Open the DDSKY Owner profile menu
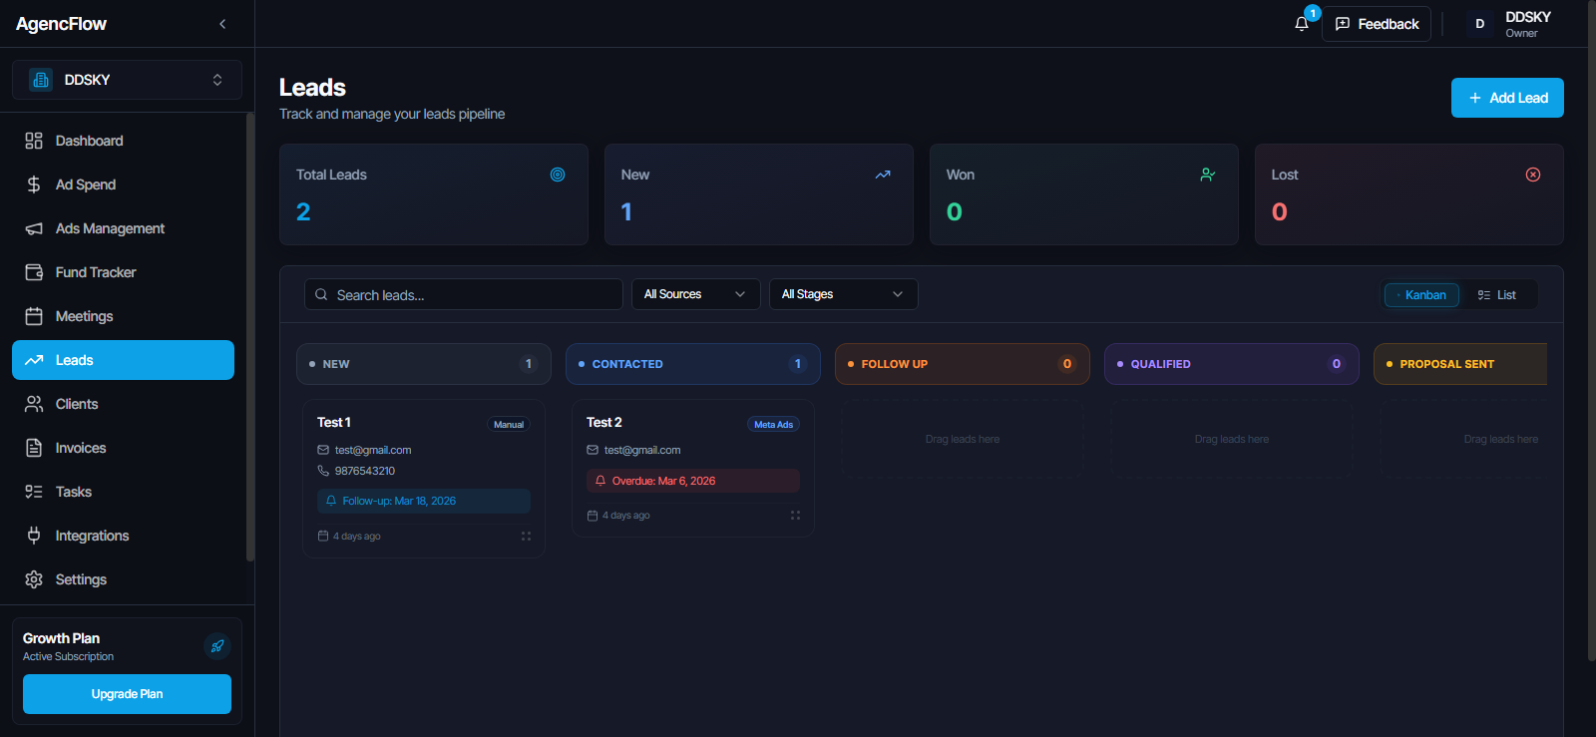The height and width of the screenshot is (737, 1596). tap(1510, 24)
